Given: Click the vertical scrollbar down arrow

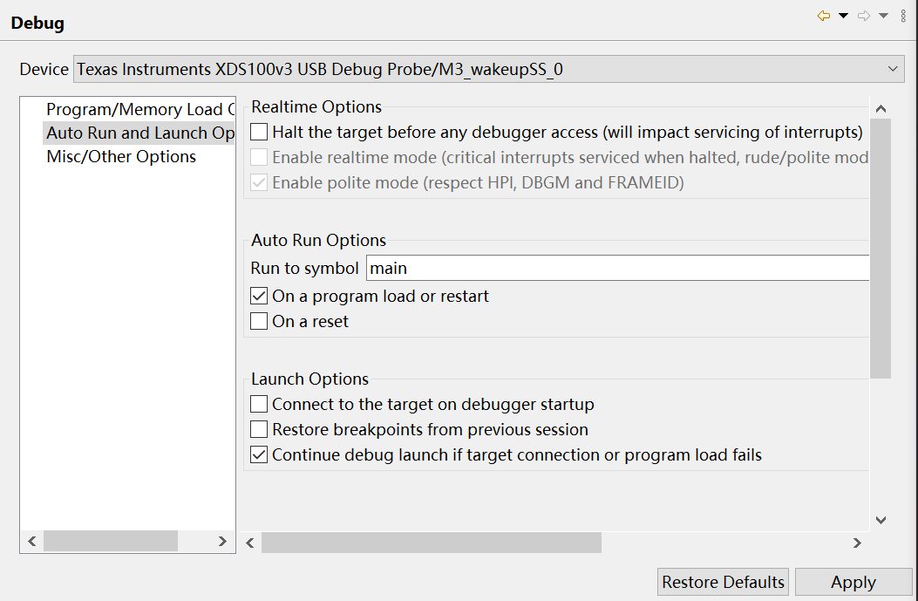Looking at the screenshot, I should point(881,520).
